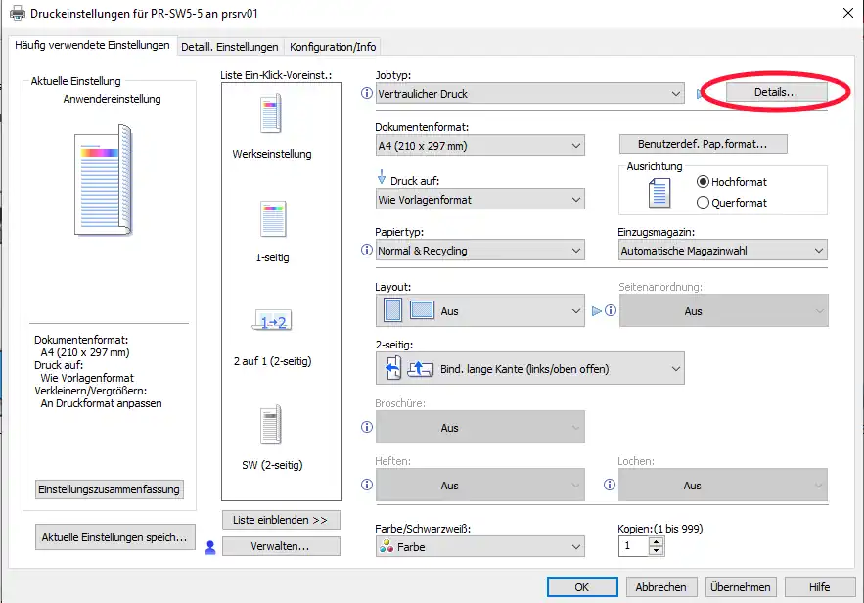Image resolution: width=864 pixels, height=603 pixels.
Task: Choose the 1-seitig one-click preset icon
Action: tap(271, 219)
